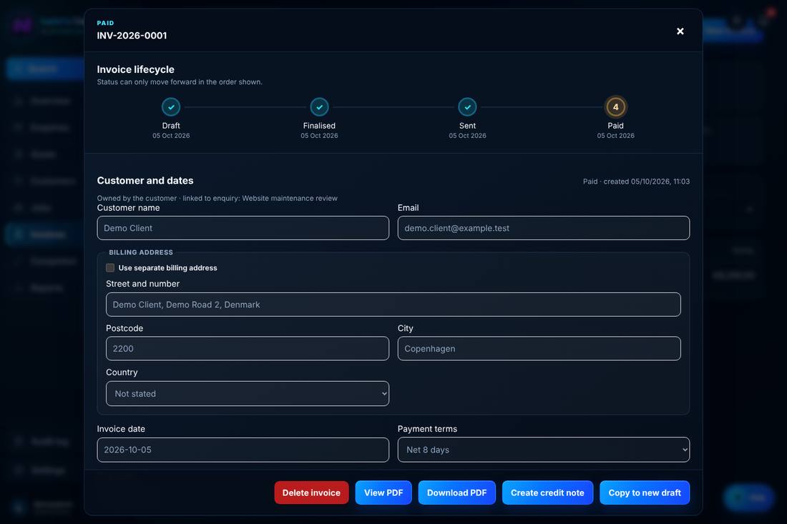Click the PAID status badge above the invoice number
The image size is (787, 524).
105,23
